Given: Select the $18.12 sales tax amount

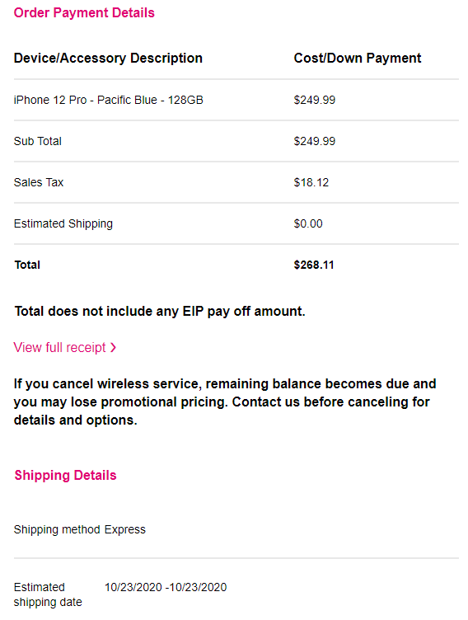Looking at the screenshot, I should point(311,182).
